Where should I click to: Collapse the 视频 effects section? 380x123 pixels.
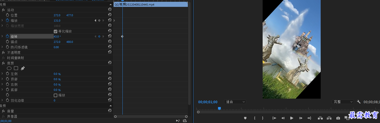click(111, 5)
